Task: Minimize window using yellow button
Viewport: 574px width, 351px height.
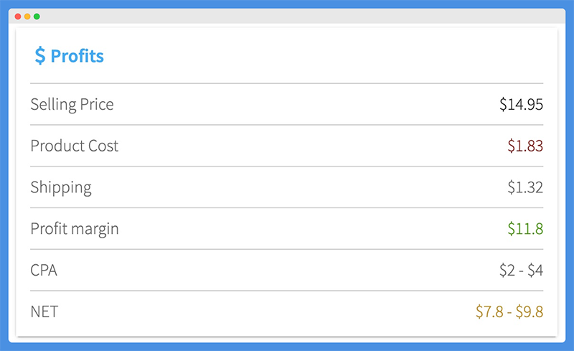Action: point(27,17)
